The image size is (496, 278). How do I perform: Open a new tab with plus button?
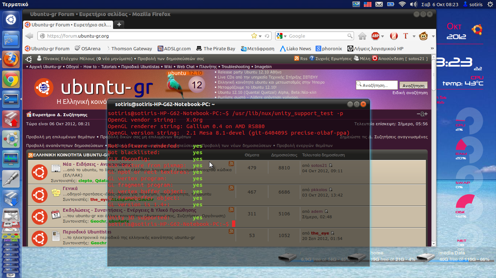119,25
